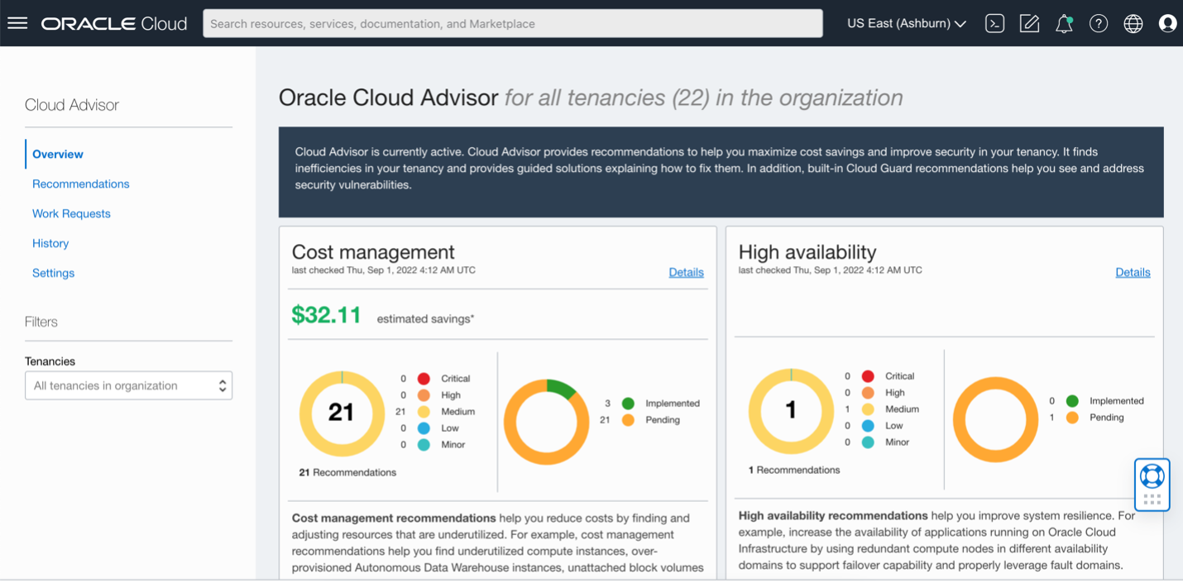Change language with the globe icon
This screenshot has height=583, width=1183.
[1133, 22]
